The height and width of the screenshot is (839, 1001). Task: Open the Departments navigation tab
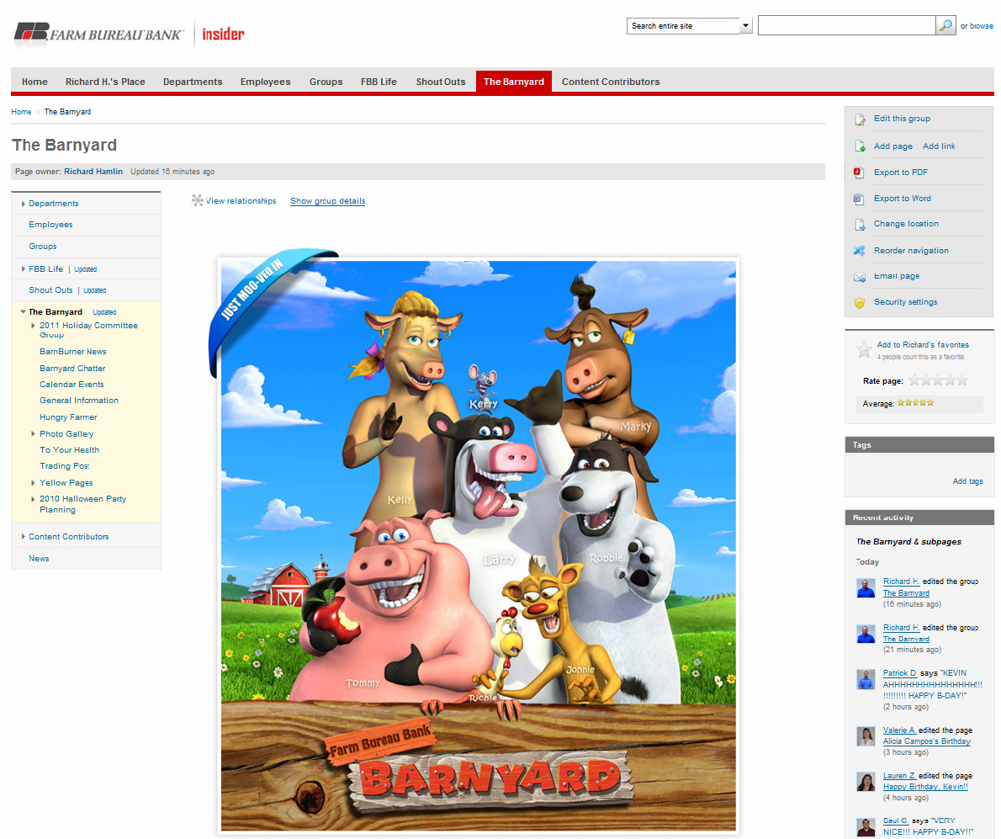click(x=193, y=82)
